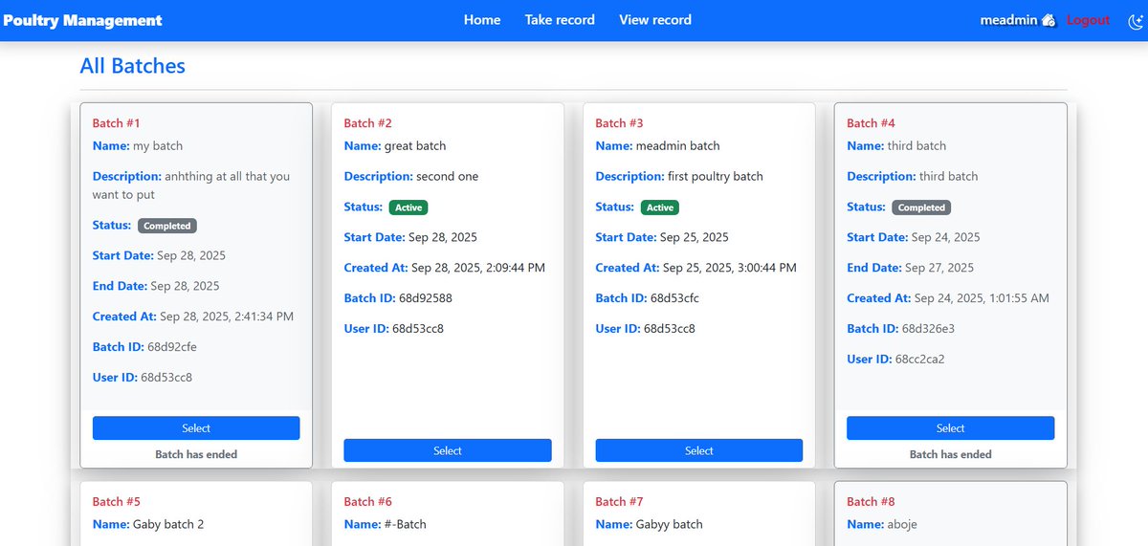This screenshot has height=546, width=1148.
Task: Click Created At 'Sep 25, 2025, 3:00:44 PM'
Action: [x=730, y=268]
